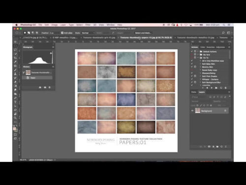
Task: Select the Open history state
Action: click(37, 77)
